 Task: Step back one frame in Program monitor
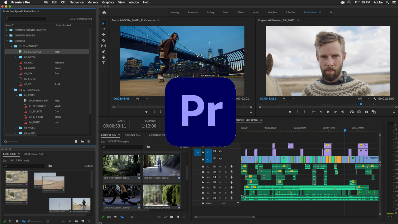coord(321,112)
